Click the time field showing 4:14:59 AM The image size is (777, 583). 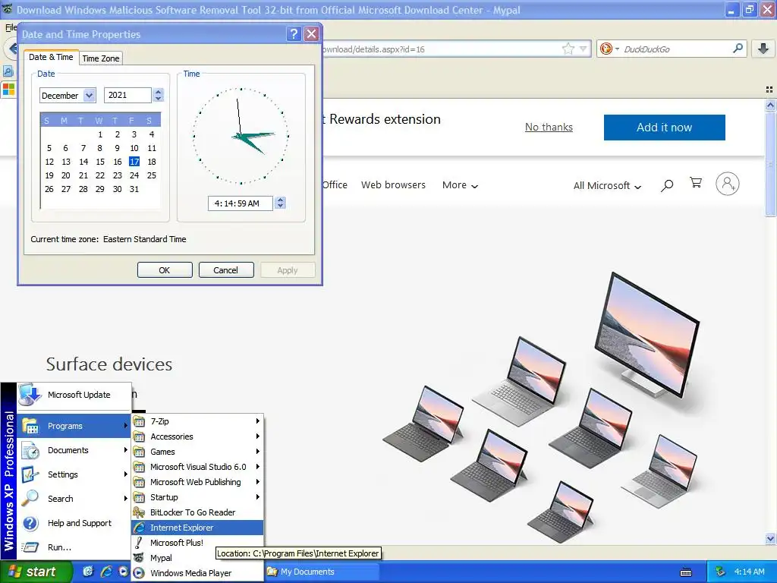pos(241,203)
